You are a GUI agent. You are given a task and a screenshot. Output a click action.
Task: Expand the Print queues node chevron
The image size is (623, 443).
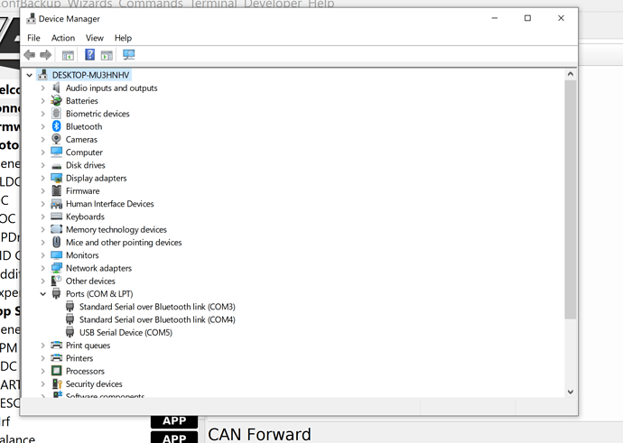(43, 345)
